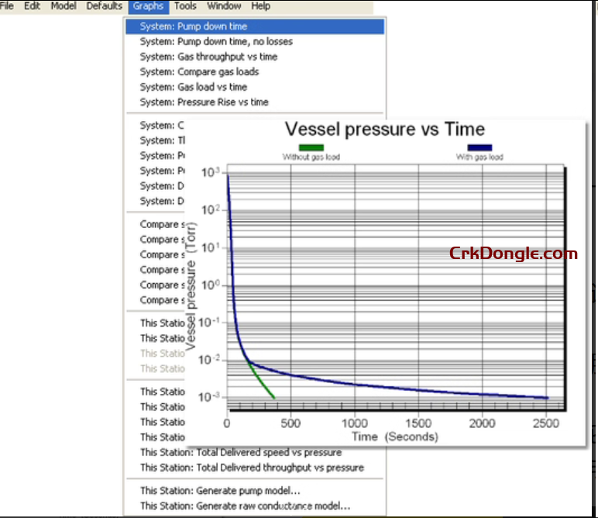The height and width of the screenshot is (518, 598).
Task: Click the Graphs menu header
Action: 147,6
